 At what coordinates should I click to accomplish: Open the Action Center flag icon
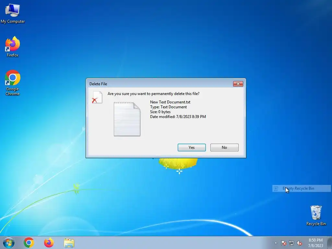coord(283,243)
